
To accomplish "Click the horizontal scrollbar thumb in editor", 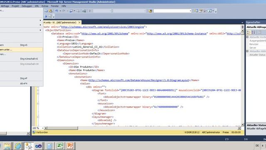I will 63,128.
